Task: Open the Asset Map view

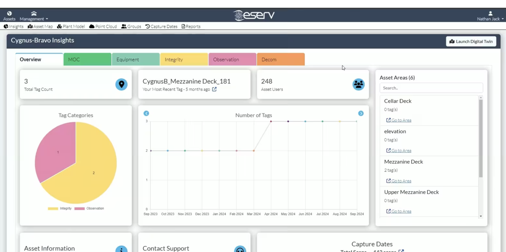Action: (40, 26)
